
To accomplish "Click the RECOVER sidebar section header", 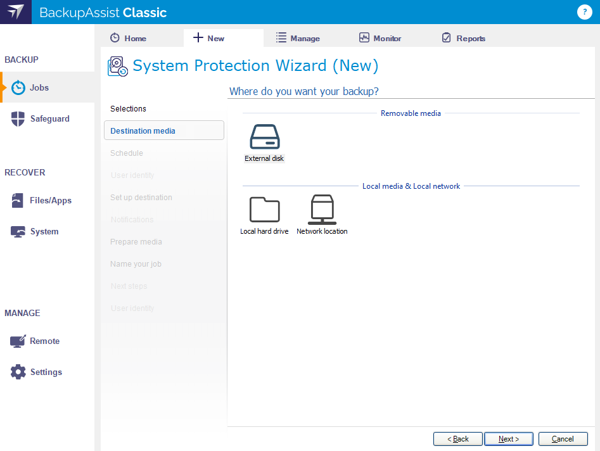I will click(25, 172).
